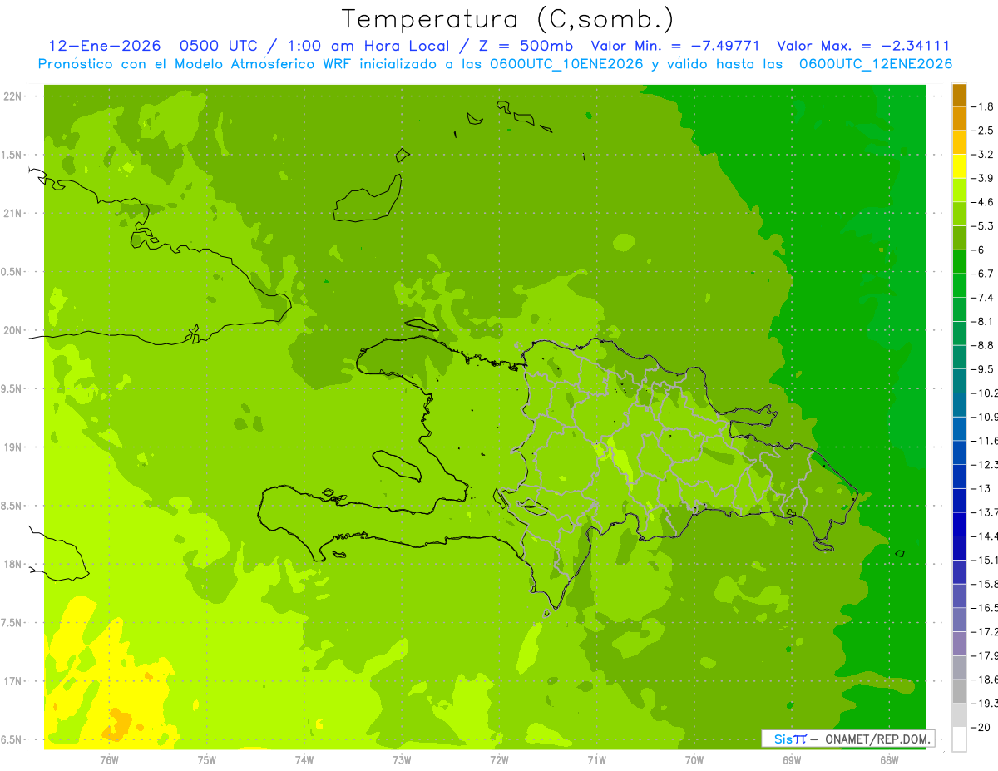Click the '-8.1' colorbar label

pos(982,321)
